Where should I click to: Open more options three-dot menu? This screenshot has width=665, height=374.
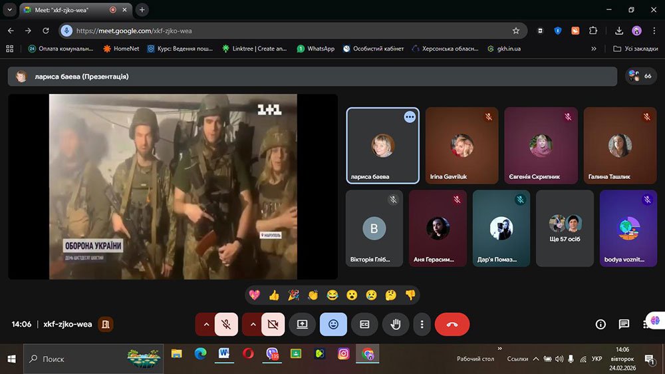(x=422, y=324)
